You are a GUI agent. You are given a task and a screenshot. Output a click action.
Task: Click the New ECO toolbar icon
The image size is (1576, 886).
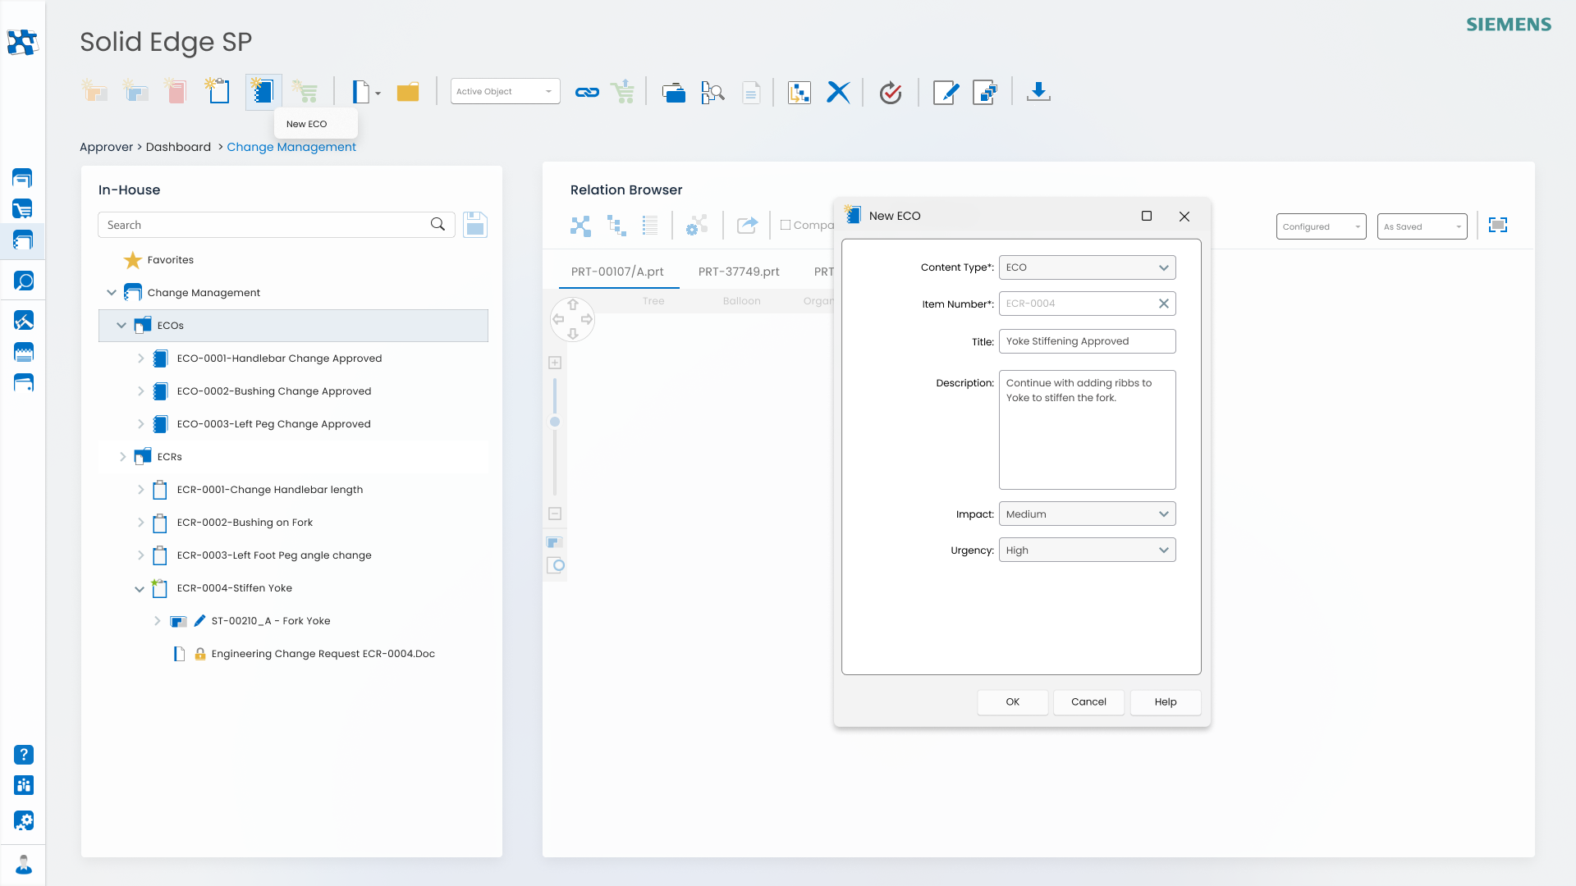[263, 91]
